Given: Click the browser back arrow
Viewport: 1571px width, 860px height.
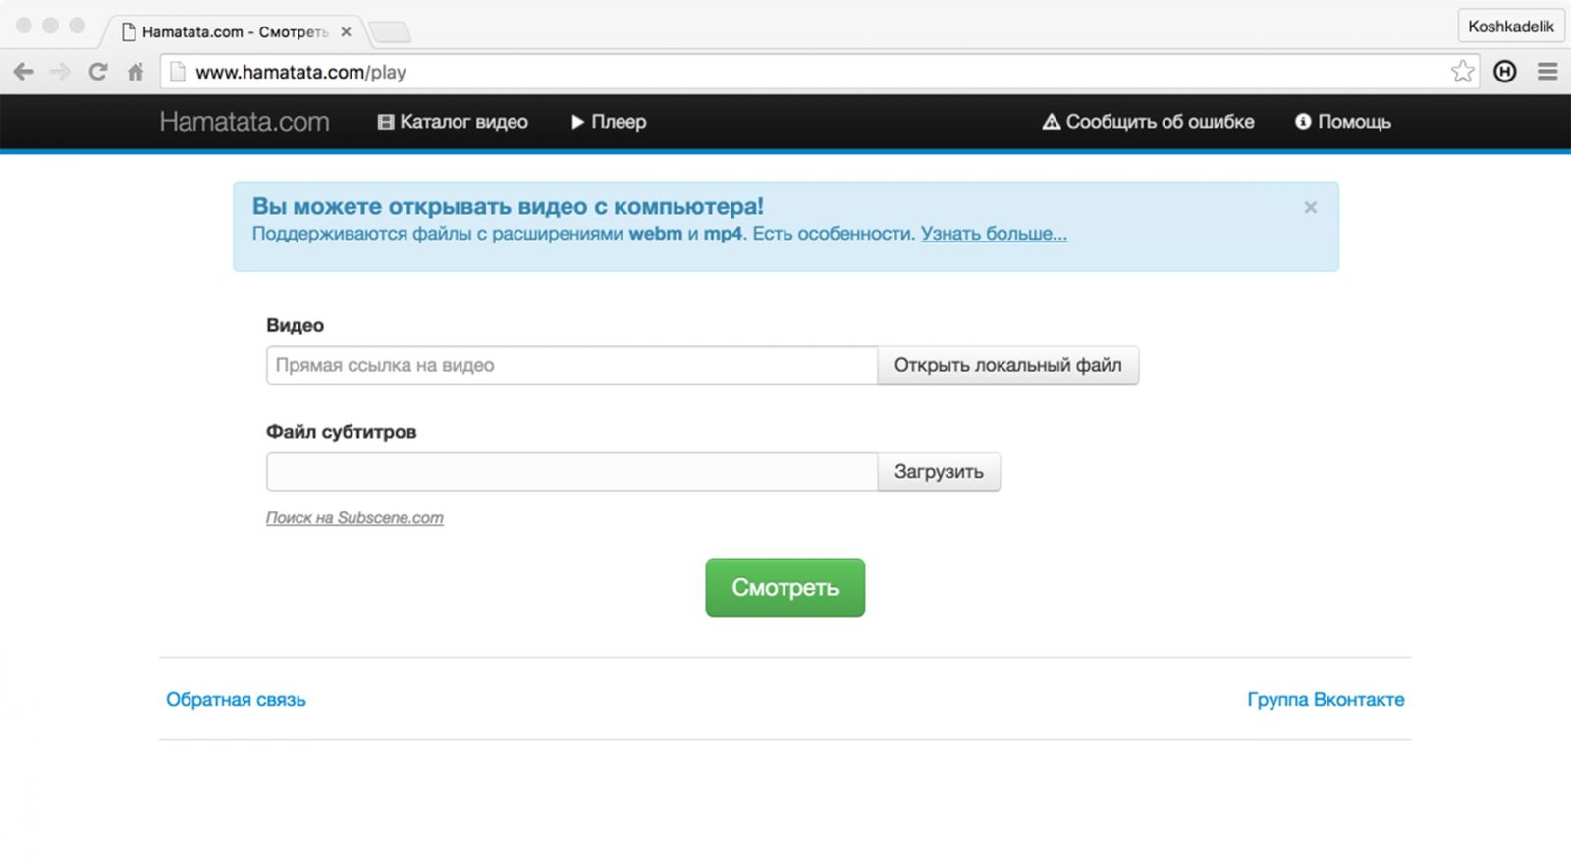Looking at the screenshot, I should (x=24, y=72).
